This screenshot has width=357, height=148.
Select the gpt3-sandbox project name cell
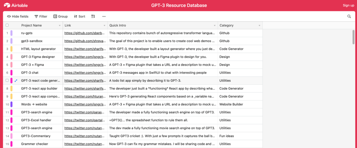40,41
